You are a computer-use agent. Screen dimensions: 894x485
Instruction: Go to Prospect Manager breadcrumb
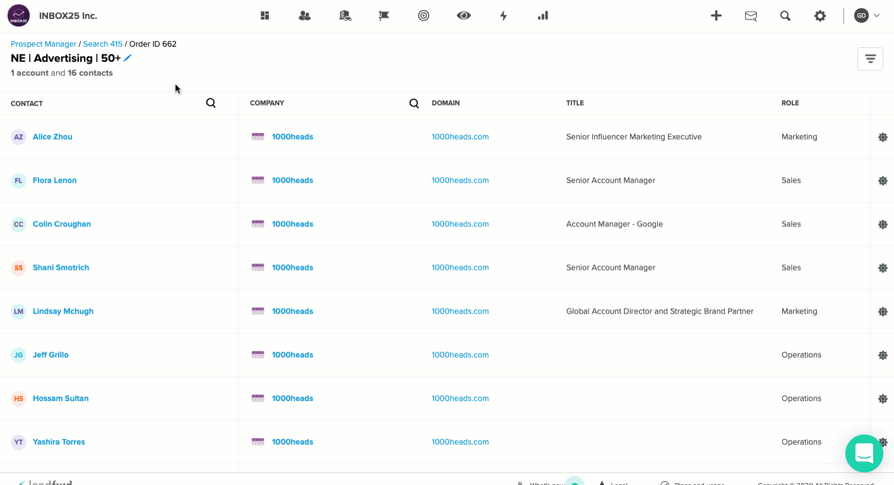click(x=44, y=44)
